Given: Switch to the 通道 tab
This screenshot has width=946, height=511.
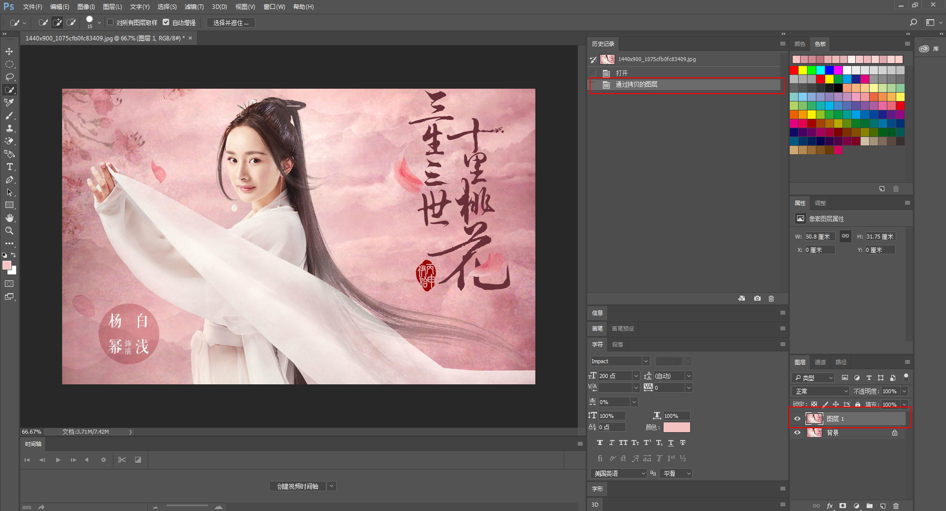Looking at the screenshot, I should click(x=820, y=362).
